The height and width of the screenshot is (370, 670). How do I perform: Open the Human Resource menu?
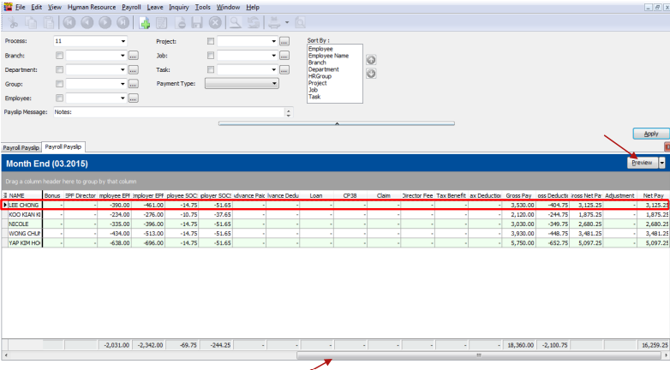(x=91, y=6)
